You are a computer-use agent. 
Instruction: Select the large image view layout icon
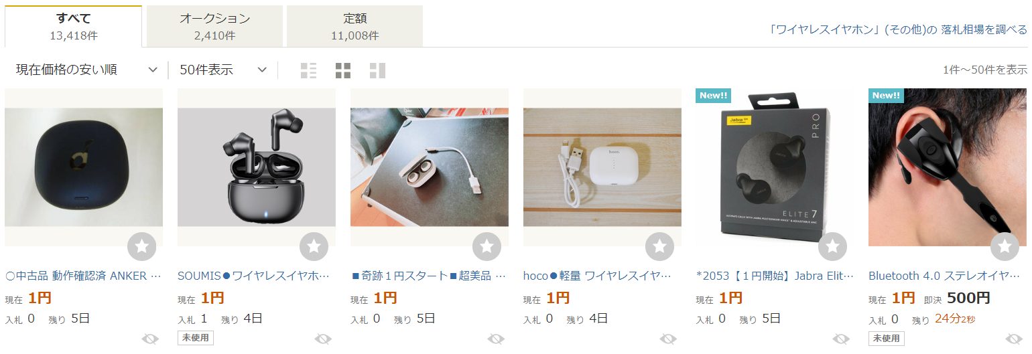tap(377, 70)
